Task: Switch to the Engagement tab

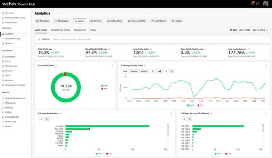Action: (x=80, y=30)
